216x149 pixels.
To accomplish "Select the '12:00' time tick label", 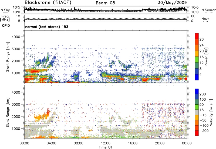I will 106,143.
